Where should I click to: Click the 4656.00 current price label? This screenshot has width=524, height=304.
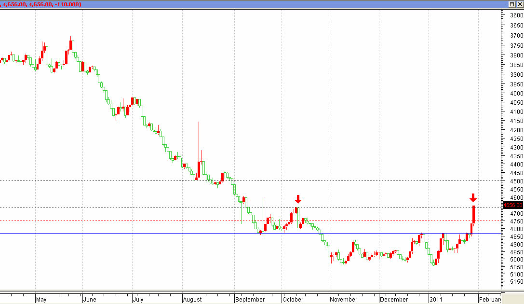click(513, 205)
